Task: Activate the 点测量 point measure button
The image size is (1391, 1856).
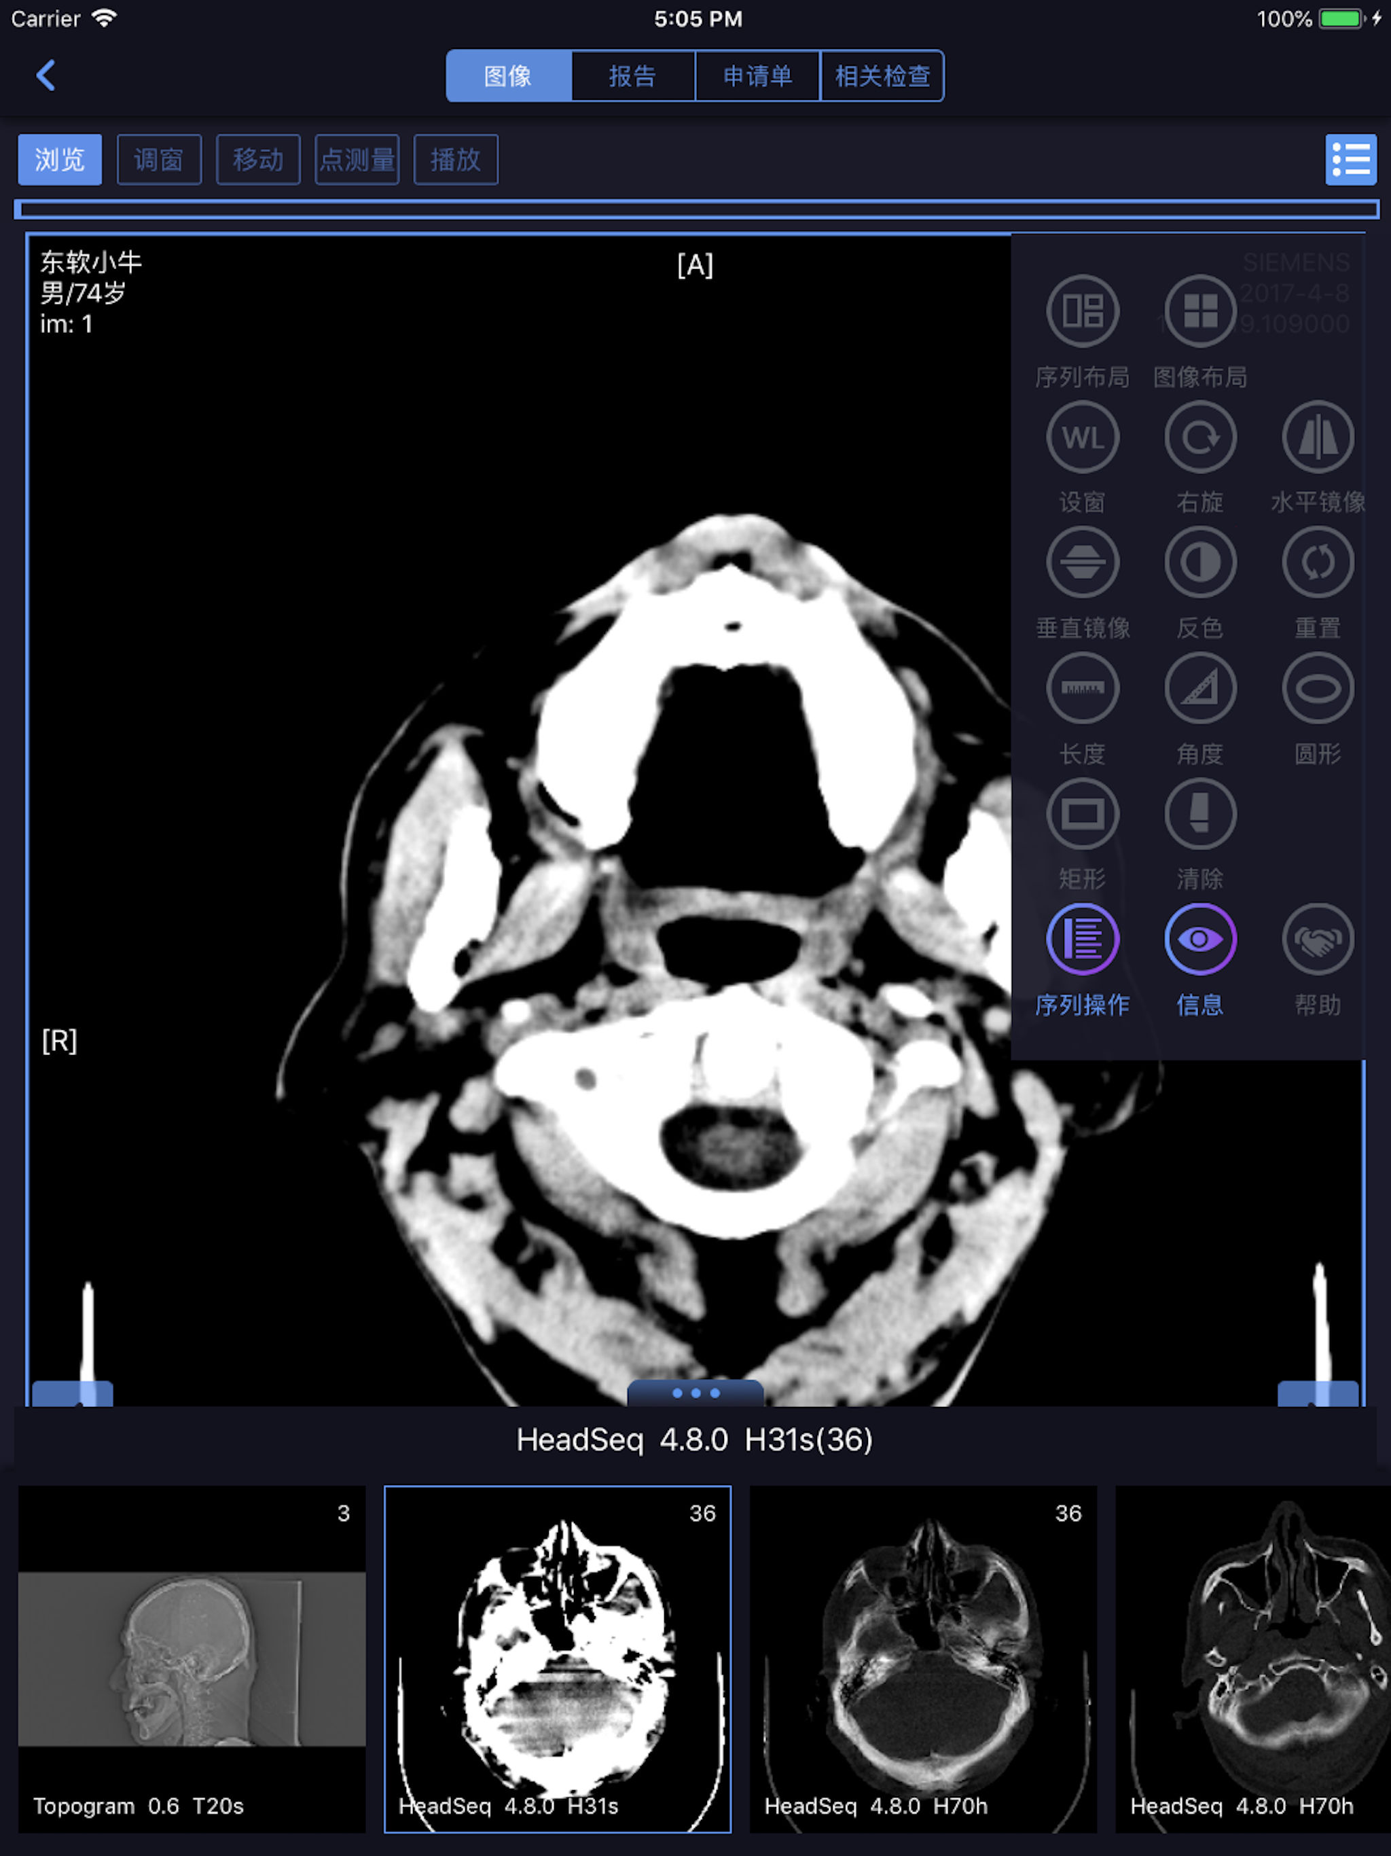Action: [x=357, y=160]
